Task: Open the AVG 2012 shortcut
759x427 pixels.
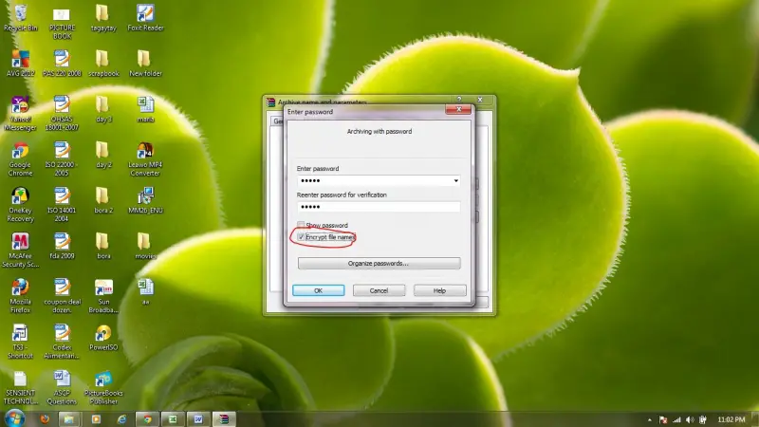Action: [20, 64]
